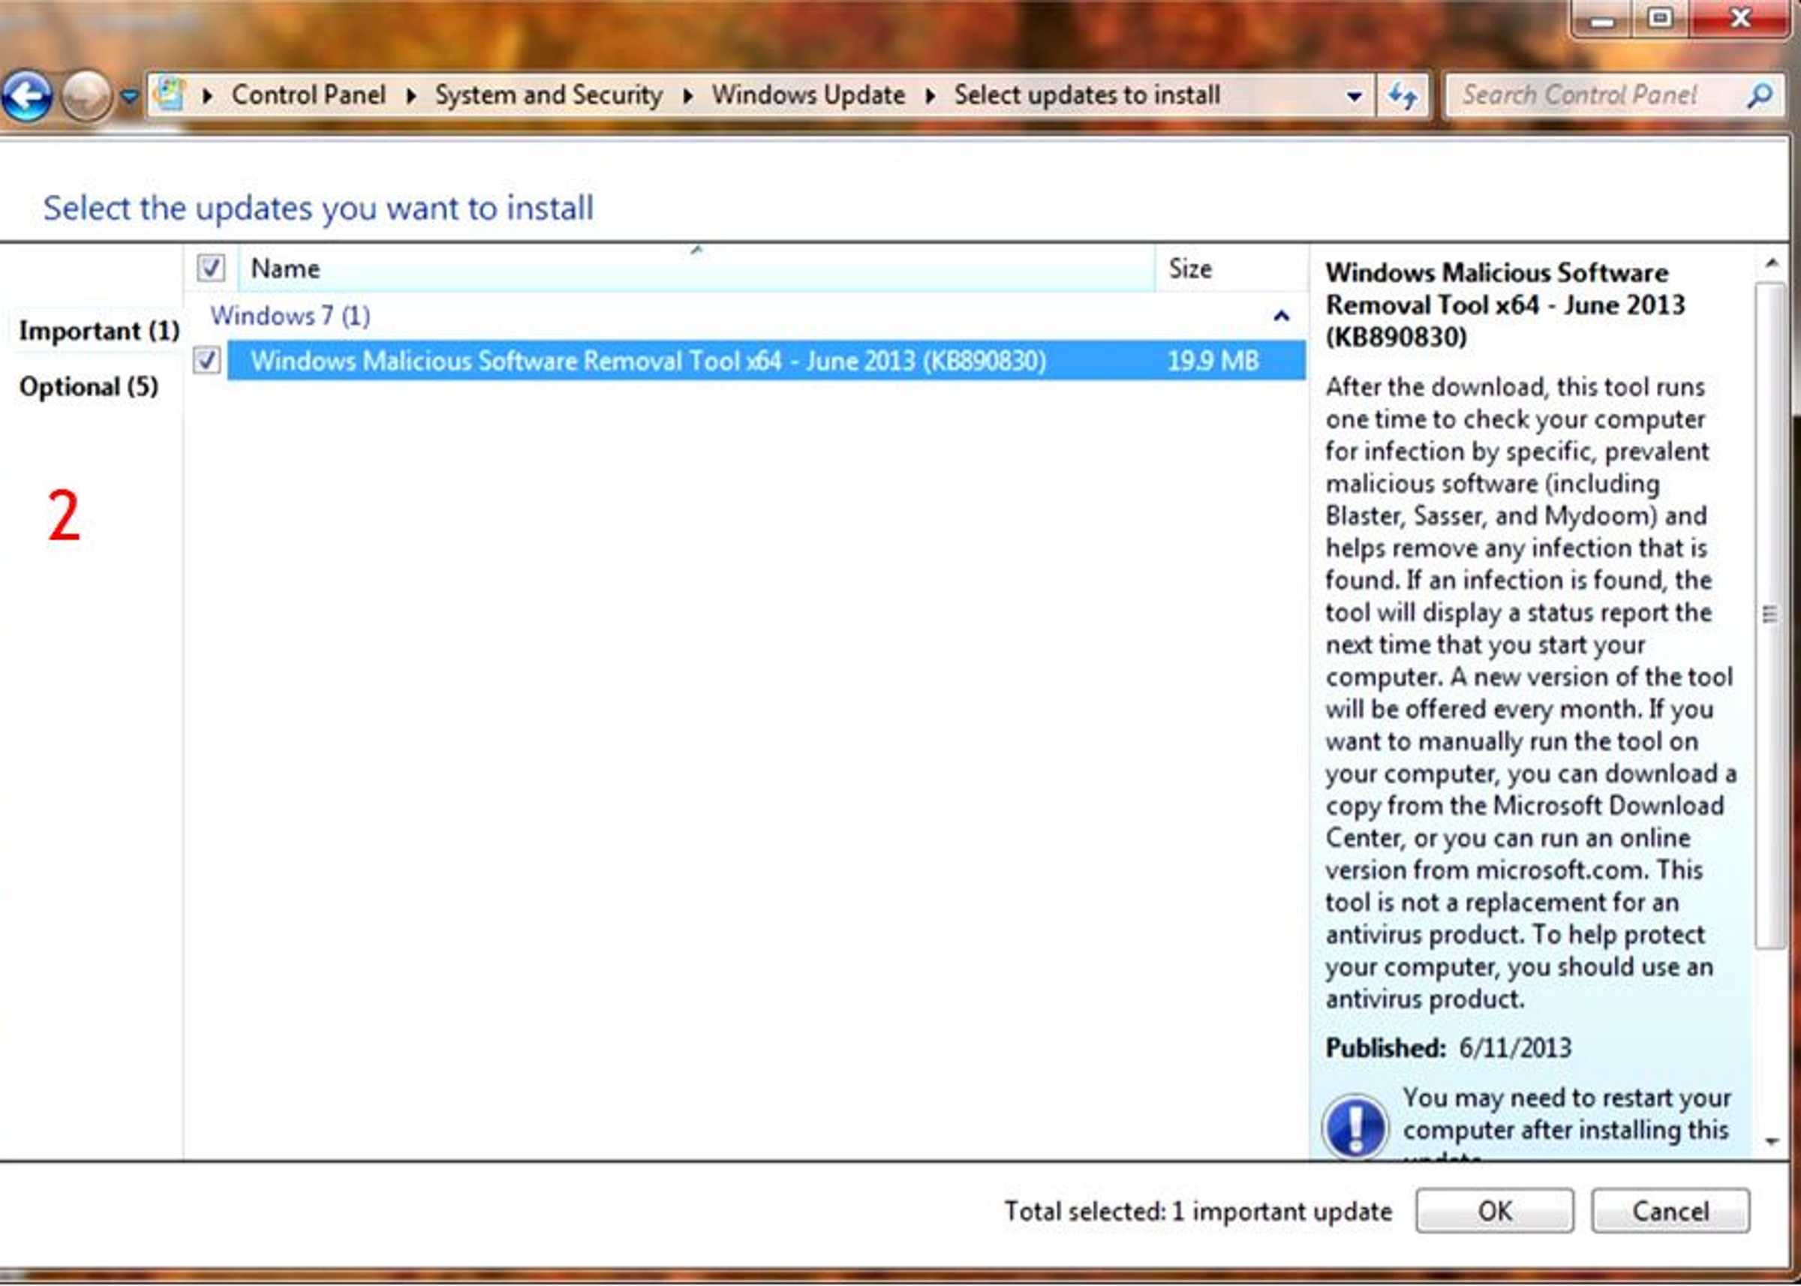
Task: Open the Optional (5) tab
Action: coord(89,386)
